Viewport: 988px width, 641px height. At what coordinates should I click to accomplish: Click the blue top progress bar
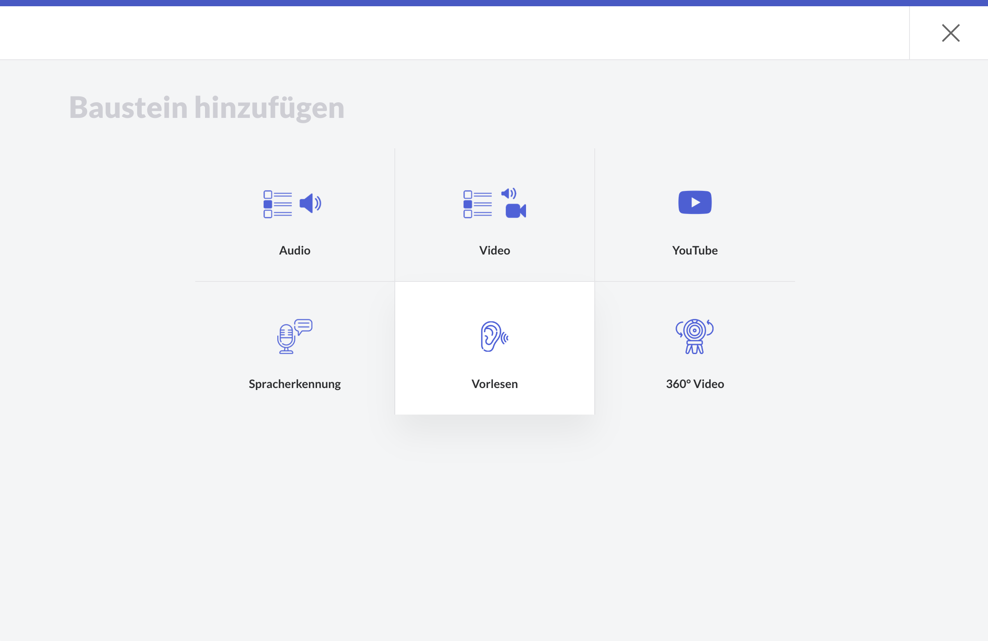click(x=494, y=3)
